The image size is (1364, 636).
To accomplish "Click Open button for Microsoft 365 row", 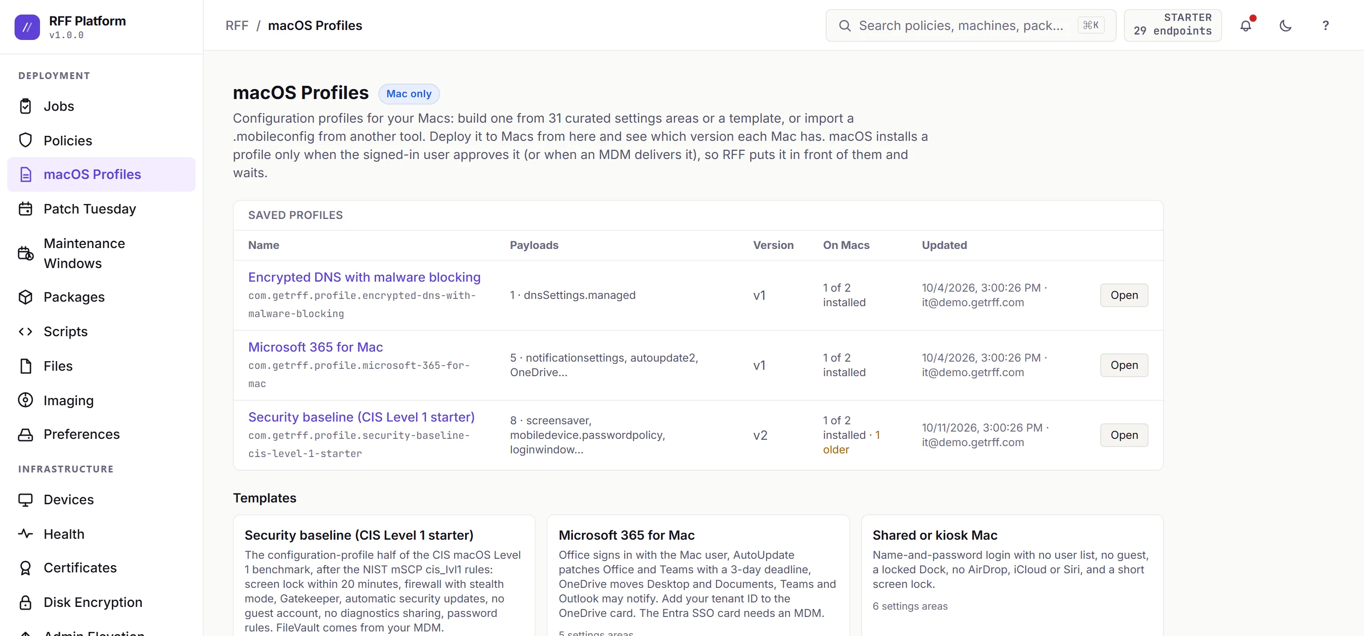I will (x=1123, y=365).
